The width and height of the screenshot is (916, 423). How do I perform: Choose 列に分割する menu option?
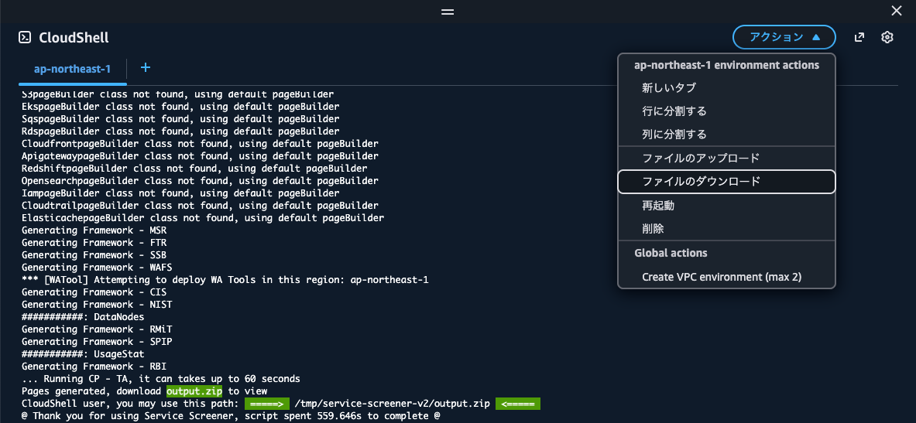[674, 135]
